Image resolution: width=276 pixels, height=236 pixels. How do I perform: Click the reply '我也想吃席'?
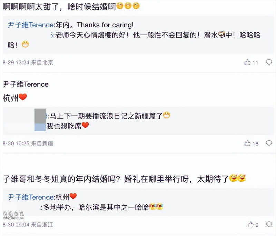[x=64, y=126]
